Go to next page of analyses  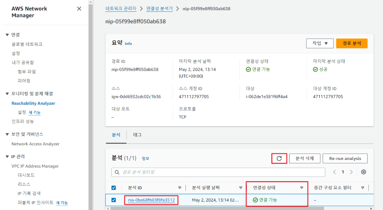tap(351, 172)
